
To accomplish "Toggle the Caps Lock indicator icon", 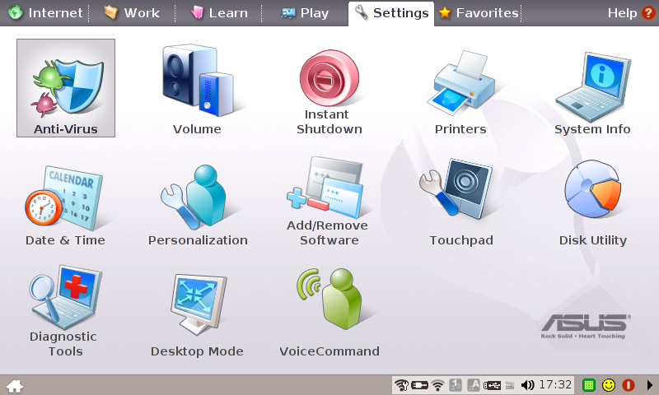I will tap(474, 385).
